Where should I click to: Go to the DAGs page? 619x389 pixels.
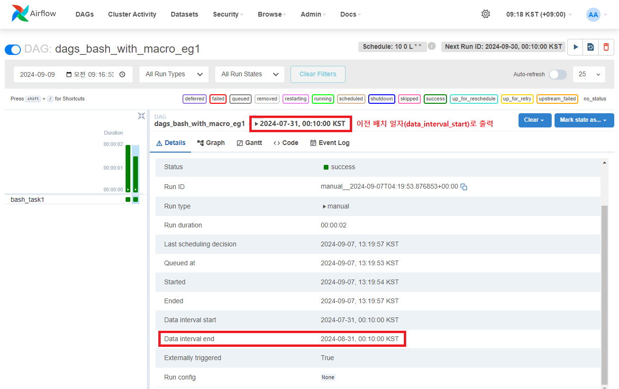coord(84,14)
